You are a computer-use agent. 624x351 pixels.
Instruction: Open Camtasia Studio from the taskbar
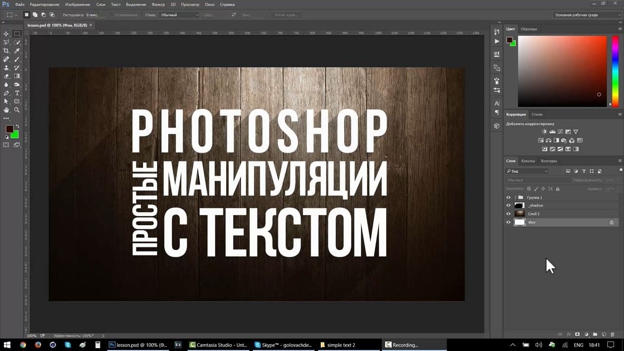[218, 345]
